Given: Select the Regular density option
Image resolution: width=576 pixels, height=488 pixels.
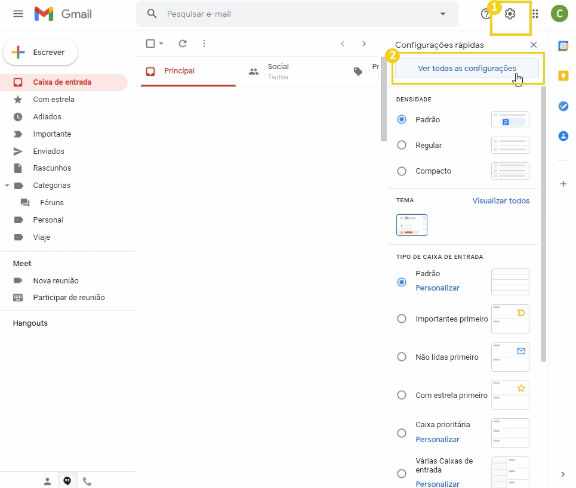Looking at the screenshot, I should pos(401,145).
